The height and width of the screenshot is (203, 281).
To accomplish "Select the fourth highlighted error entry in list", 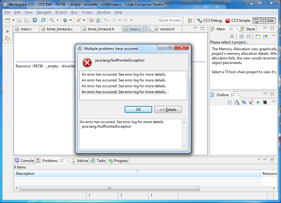I will [x=125, y=92].
